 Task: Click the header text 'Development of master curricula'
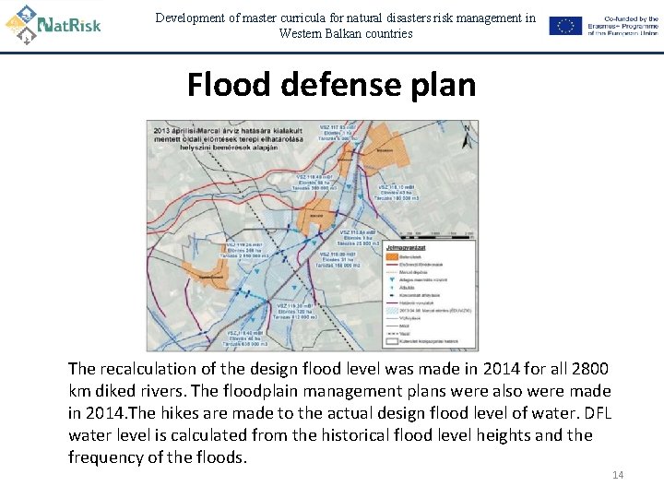(240, 18)
